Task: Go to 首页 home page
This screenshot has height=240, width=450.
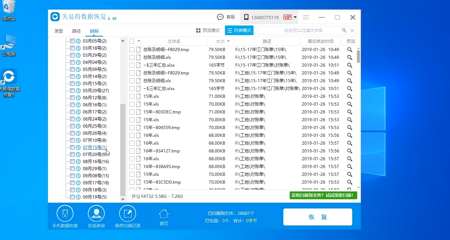Action: 164,217
